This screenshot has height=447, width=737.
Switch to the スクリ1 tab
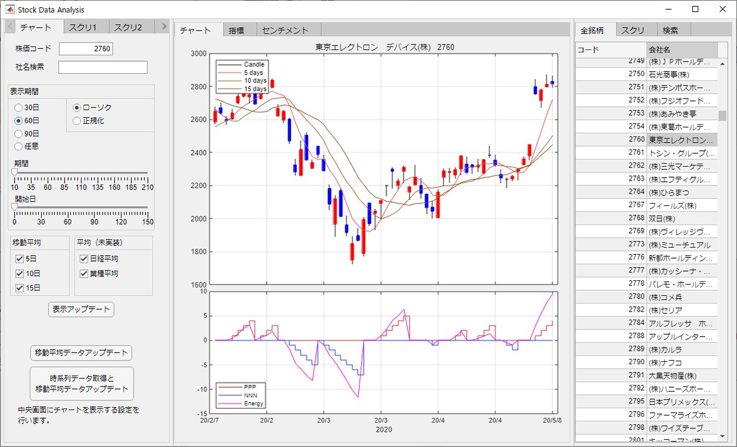(x=83, y=27)
